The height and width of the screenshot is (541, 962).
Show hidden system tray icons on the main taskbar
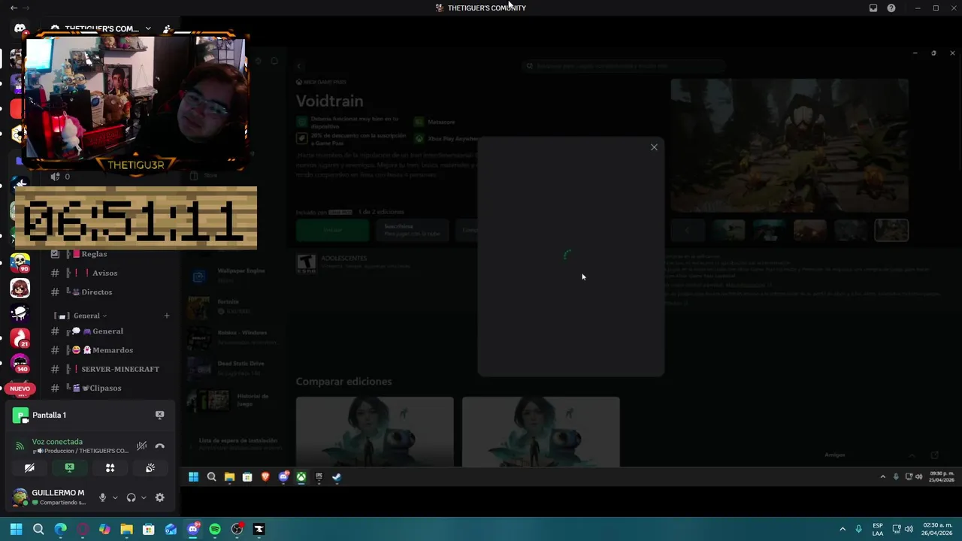point(843,529)
